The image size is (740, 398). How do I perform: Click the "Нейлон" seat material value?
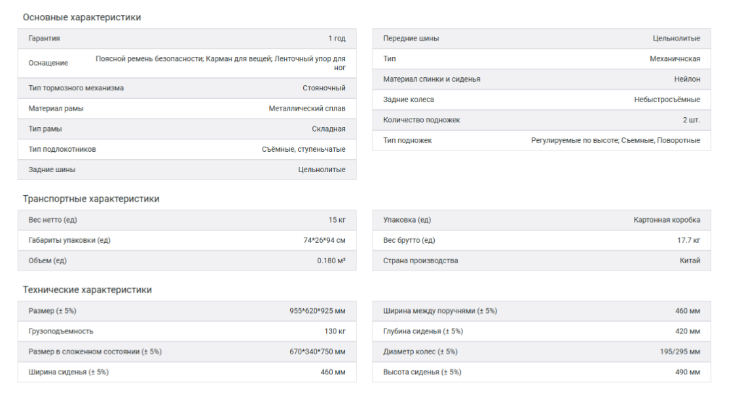click(687, 79)
